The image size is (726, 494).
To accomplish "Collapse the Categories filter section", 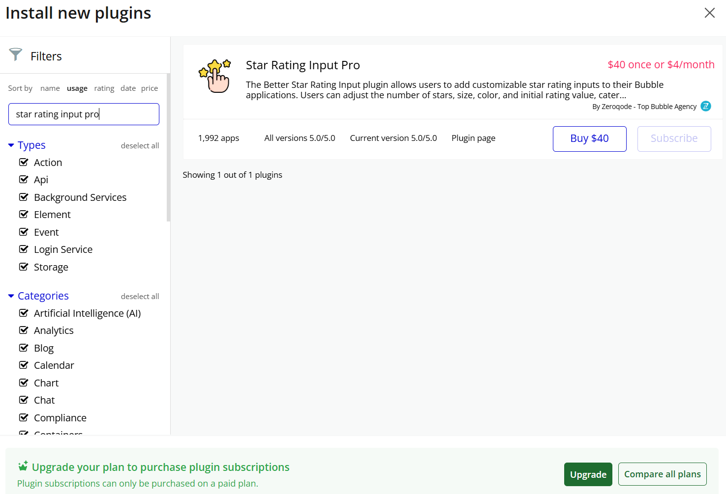I will [11, 296].
